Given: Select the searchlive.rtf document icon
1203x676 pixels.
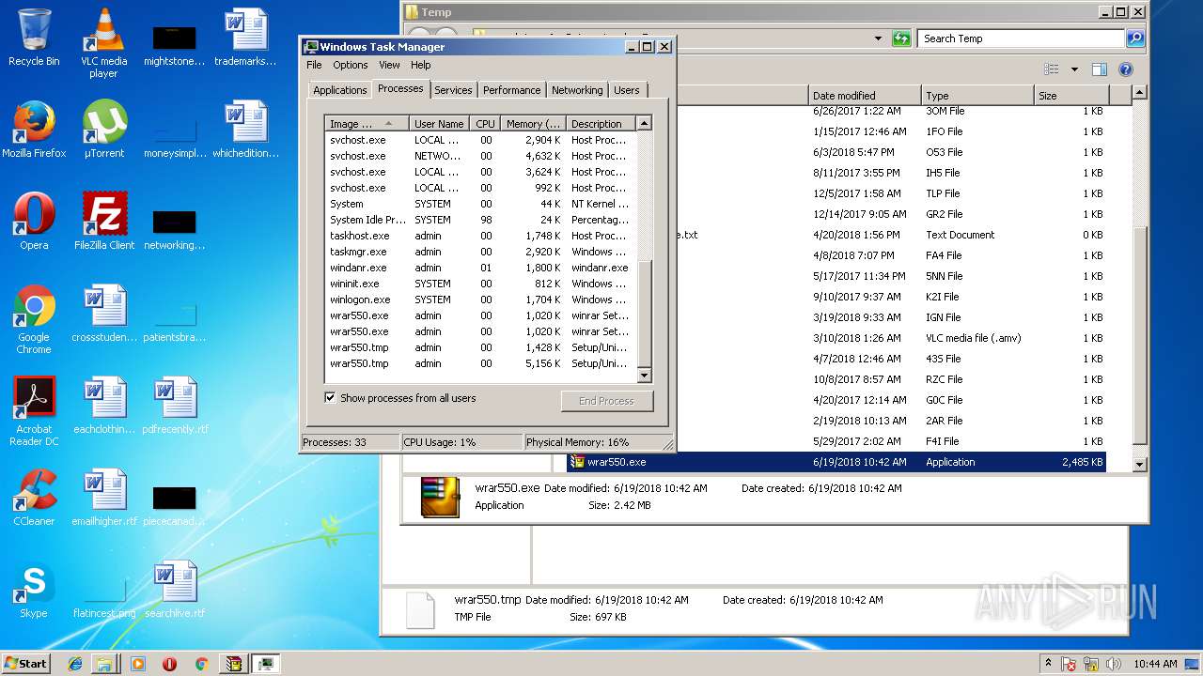Looking at the screenshot, I should (175, 591).
